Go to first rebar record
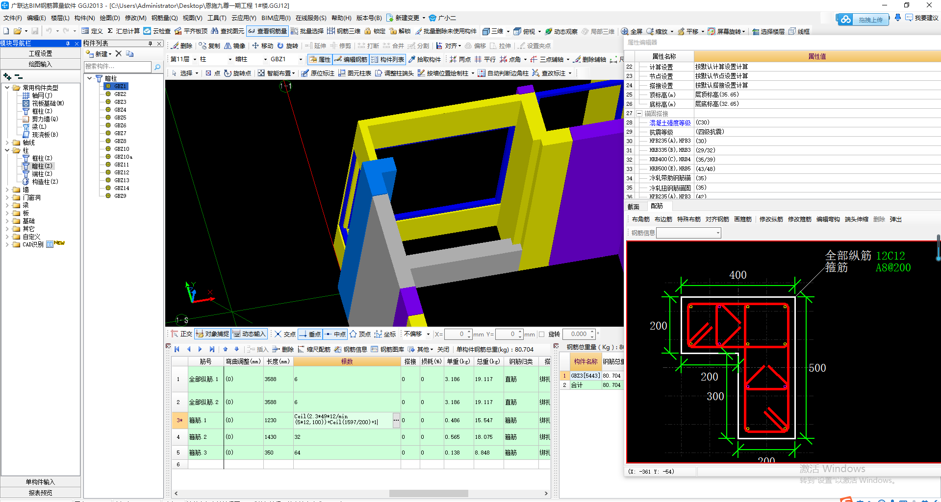 177,349
